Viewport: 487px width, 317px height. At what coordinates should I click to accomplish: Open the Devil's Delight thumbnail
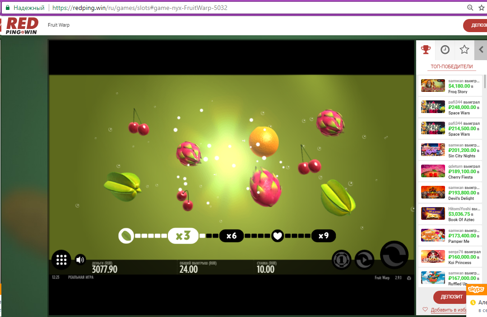pyautogui.click(x=433, y=192)
